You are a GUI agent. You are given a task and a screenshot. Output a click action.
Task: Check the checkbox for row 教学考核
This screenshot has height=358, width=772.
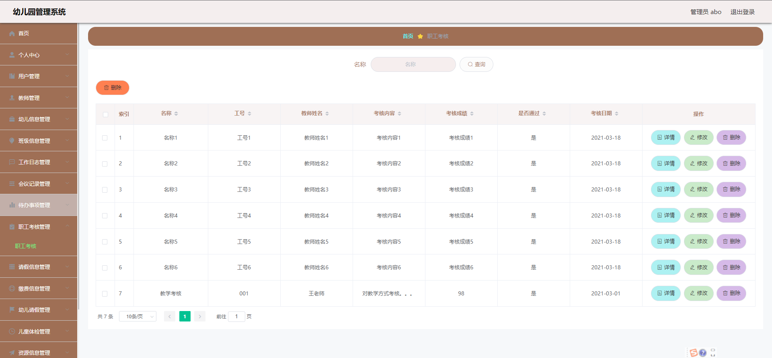pyautogui.click(x=105, y=294)
